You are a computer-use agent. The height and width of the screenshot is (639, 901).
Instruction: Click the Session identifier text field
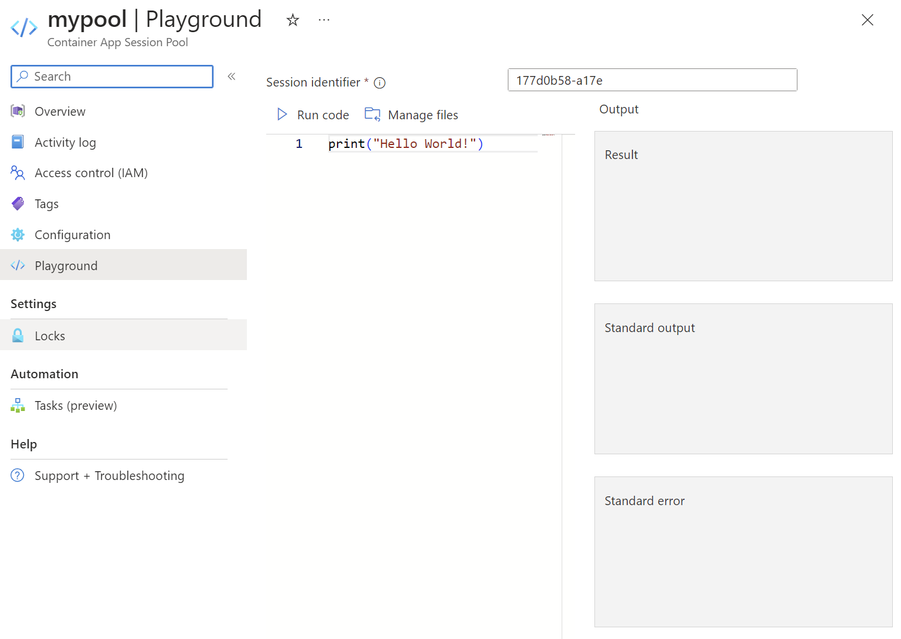pos(652,80)
